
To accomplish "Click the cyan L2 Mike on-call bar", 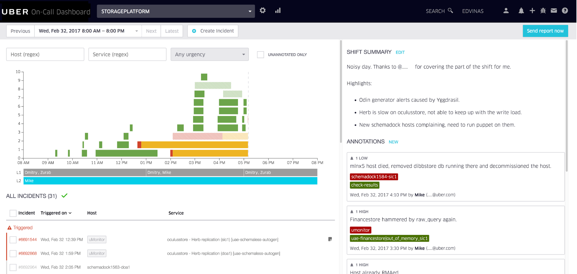I will point(170,181).
